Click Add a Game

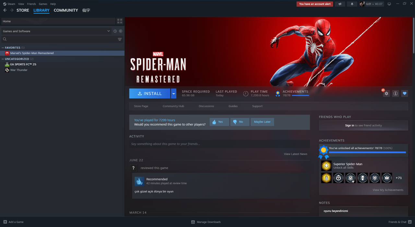point(14,222)
